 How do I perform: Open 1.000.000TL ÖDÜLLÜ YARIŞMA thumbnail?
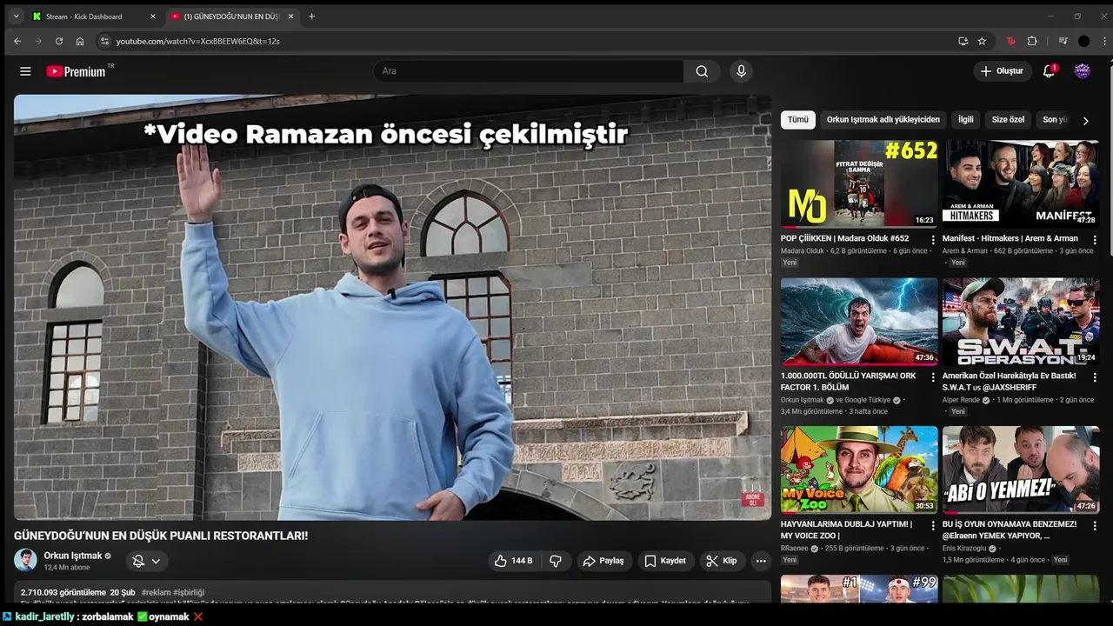(859, 322)
